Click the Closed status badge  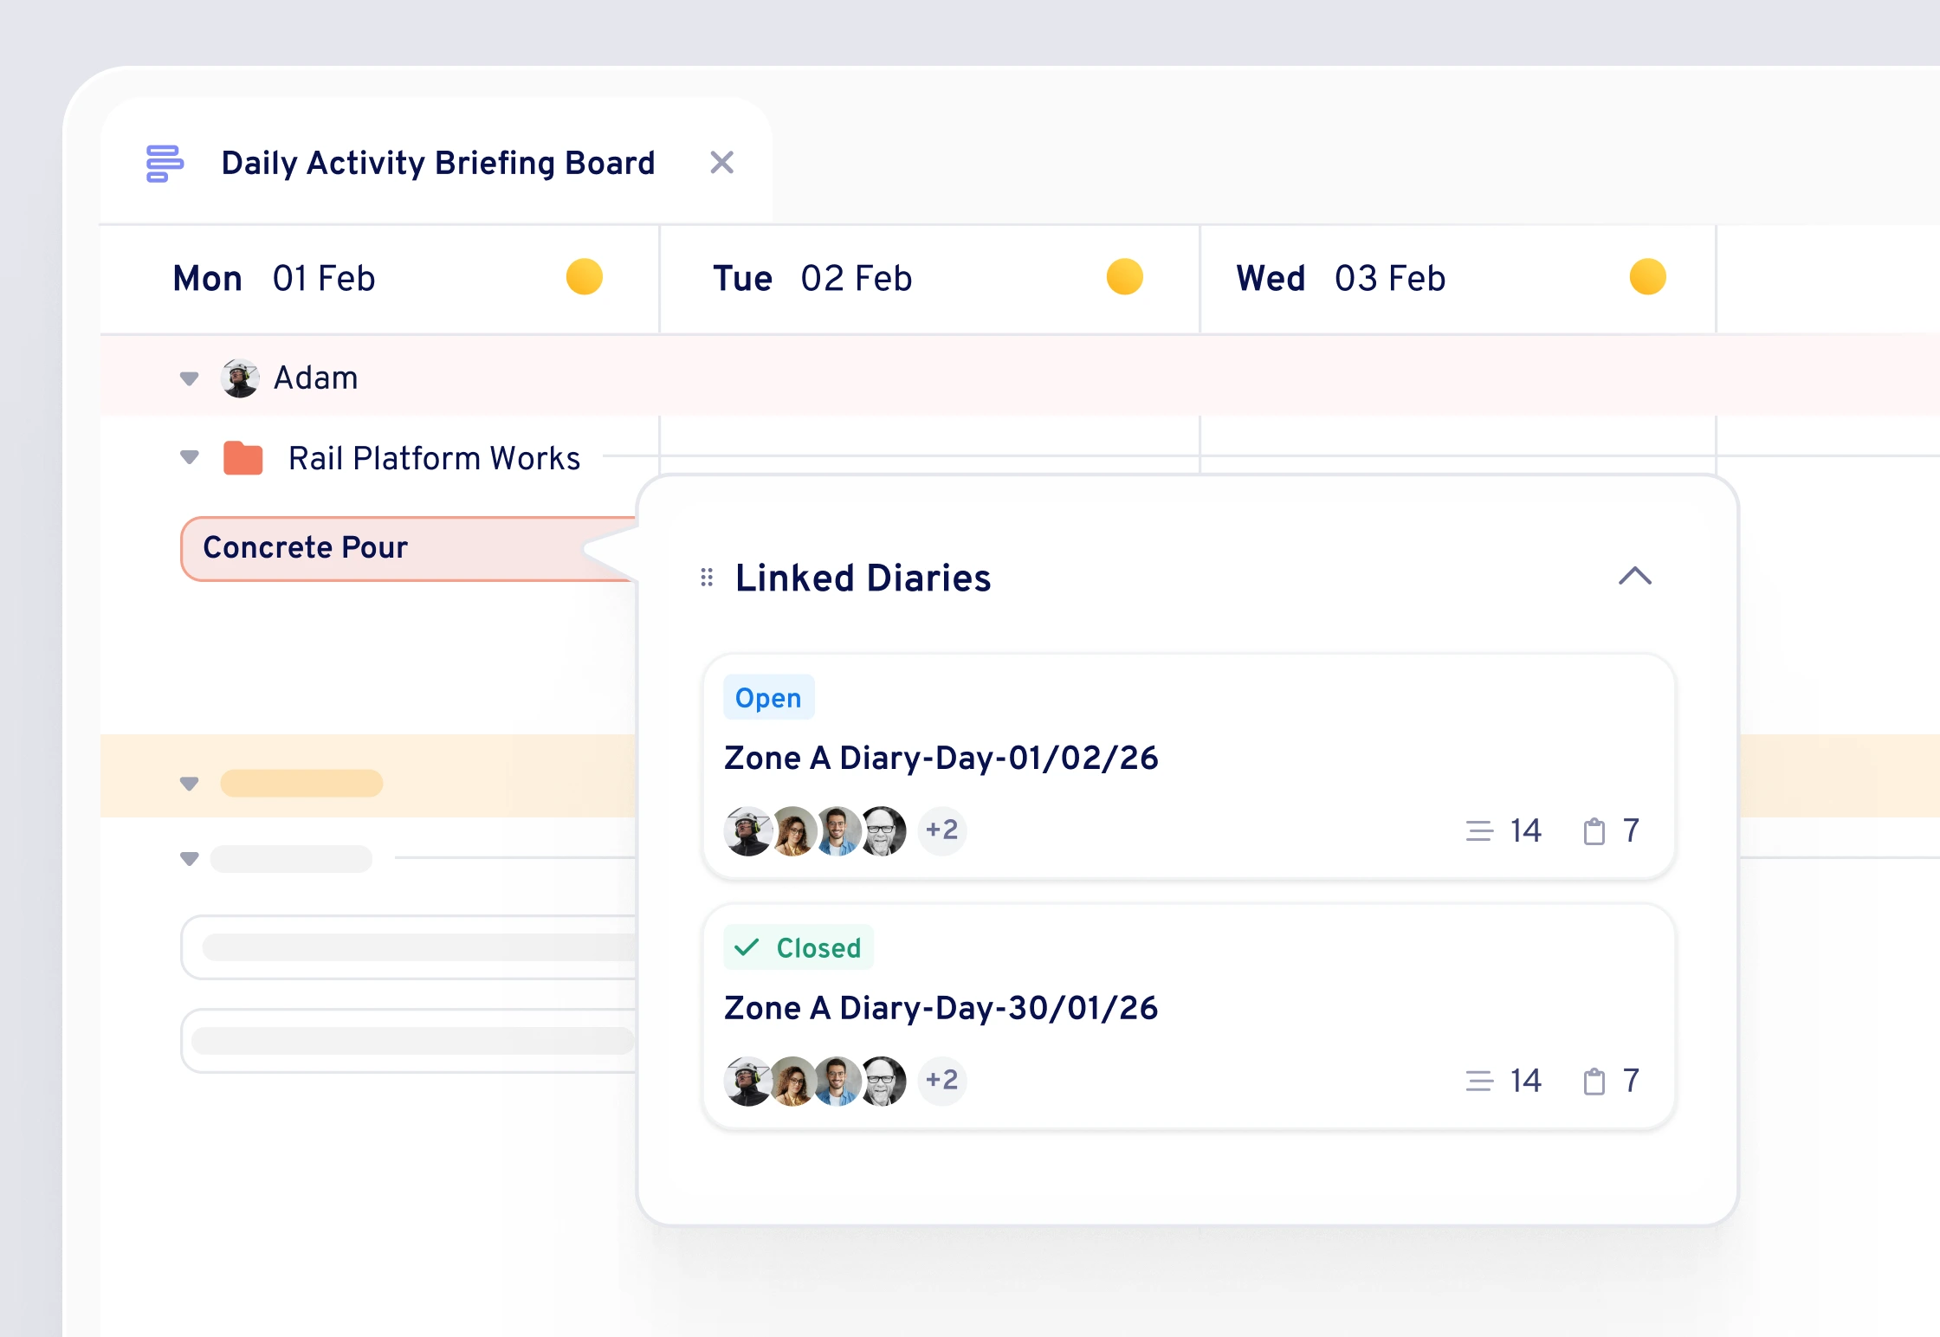[x=799, y=948]
